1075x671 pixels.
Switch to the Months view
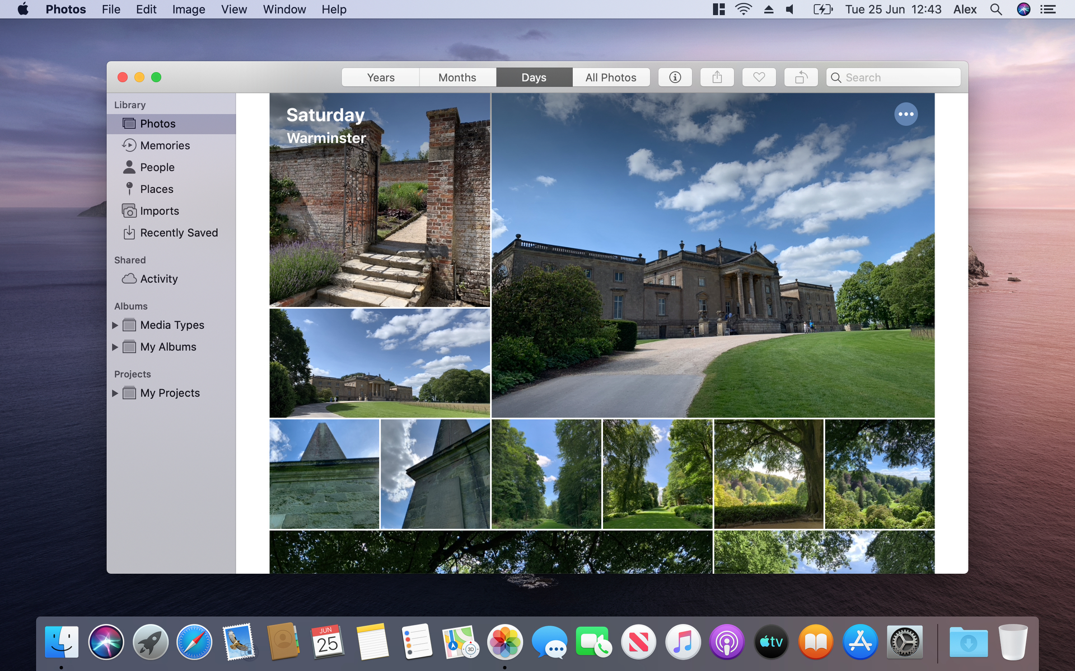coord(457,77)
